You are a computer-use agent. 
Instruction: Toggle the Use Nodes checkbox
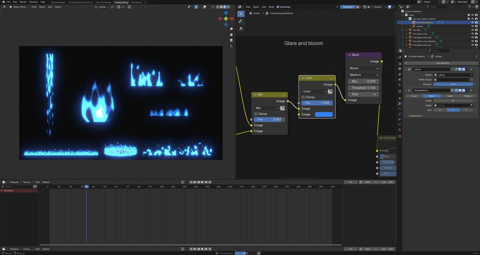[x=278, y=7]
